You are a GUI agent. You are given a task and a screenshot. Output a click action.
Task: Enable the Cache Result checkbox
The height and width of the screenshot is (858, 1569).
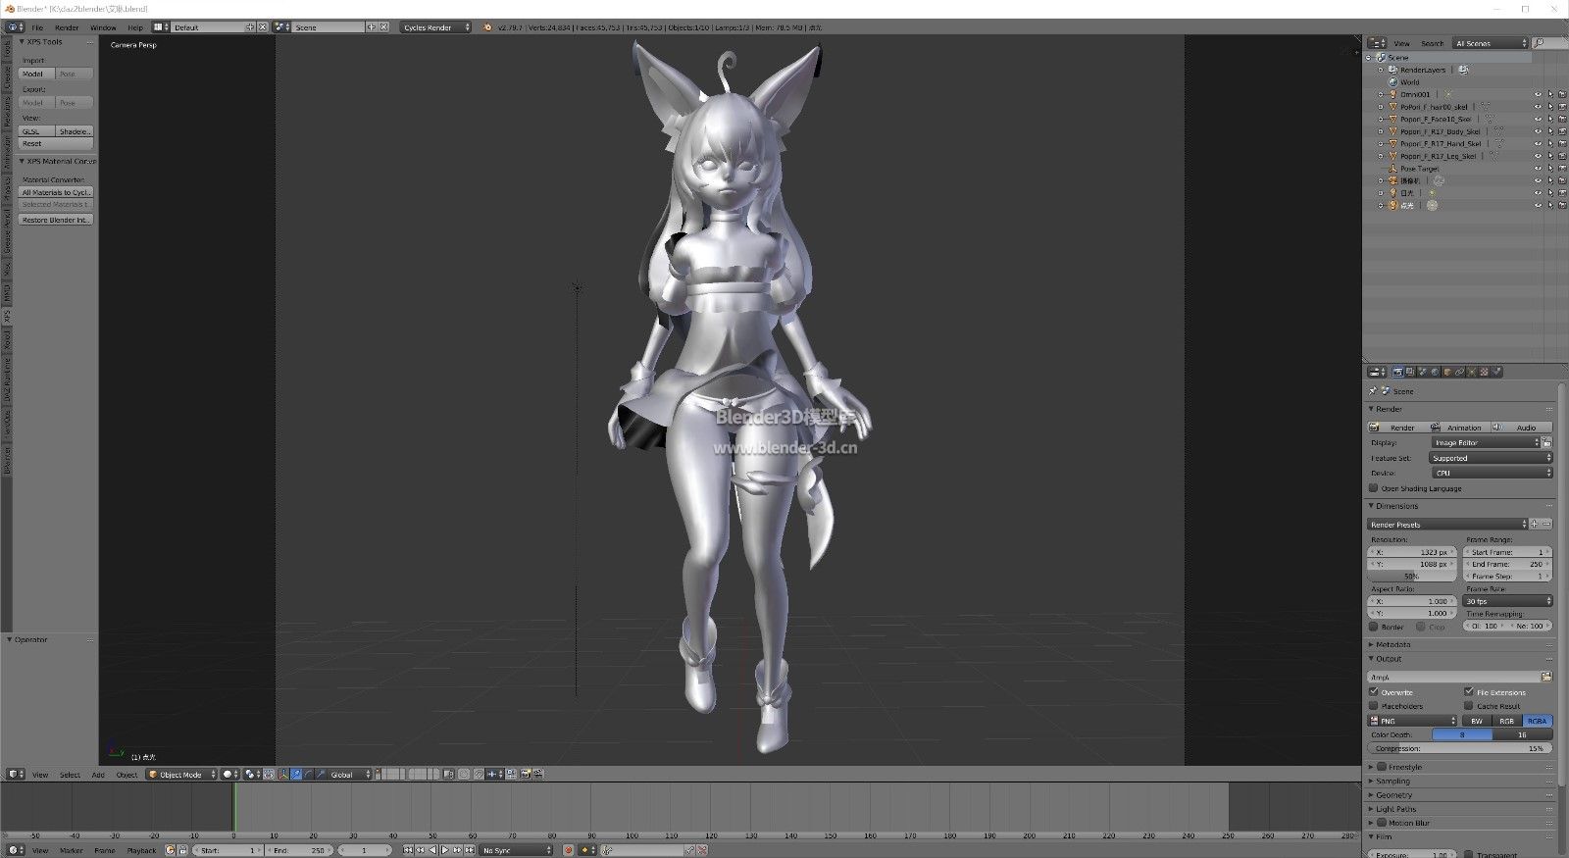1469,705
